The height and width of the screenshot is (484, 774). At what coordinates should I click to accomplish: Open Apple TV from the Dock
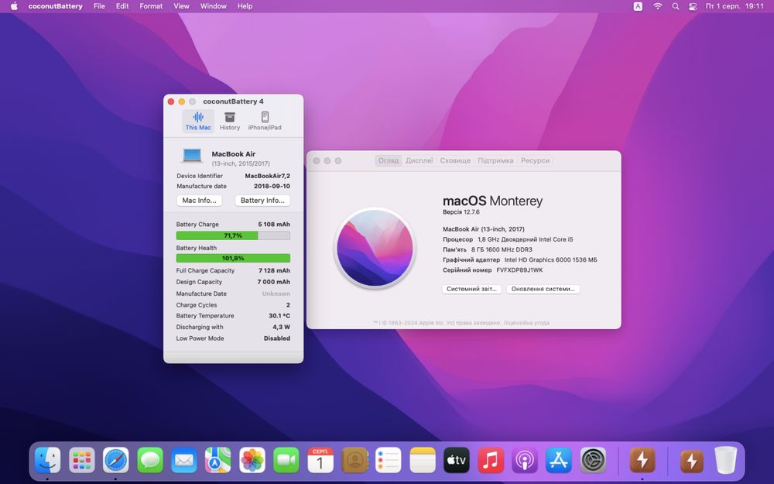[x=457, y=460]
